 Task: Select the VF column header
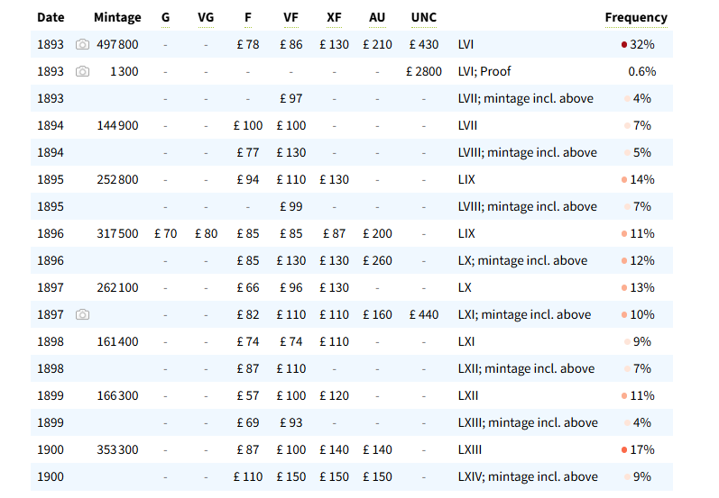click(290, 17)
